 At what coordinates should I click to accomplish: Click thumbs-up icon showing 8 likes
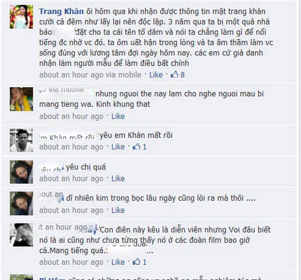[175, 75]
